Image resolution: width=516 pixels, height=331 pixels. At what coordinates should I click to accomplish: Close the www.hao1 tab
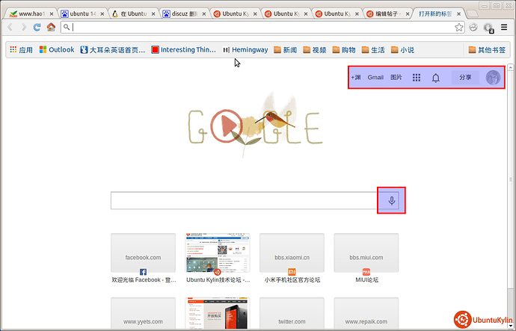click(52, 13)
